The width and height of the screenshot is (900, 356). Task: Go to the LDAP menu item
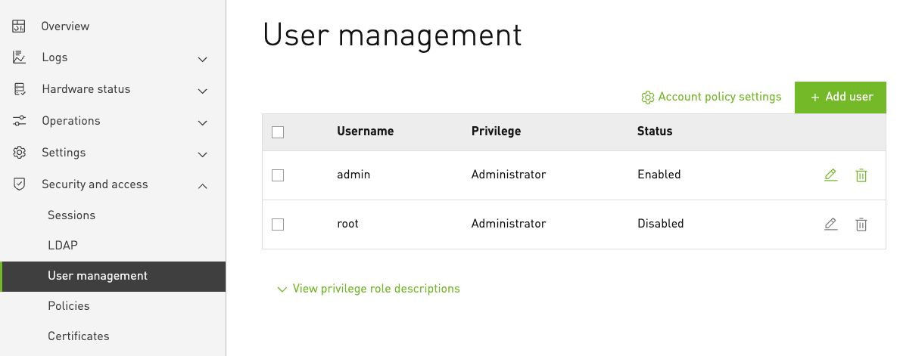(63, 246)
